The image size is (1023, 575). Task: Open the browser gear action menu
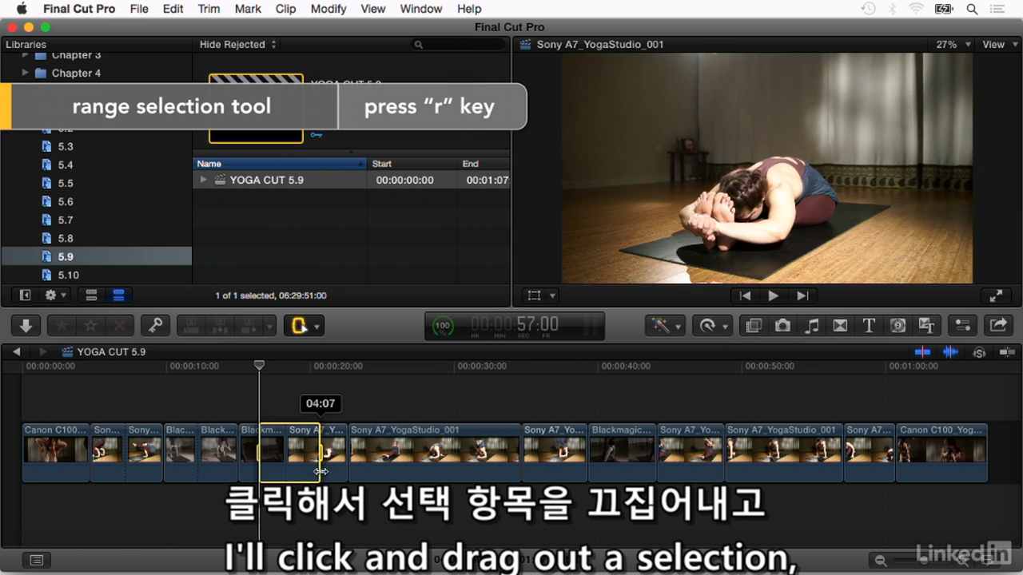pos(55,295)
